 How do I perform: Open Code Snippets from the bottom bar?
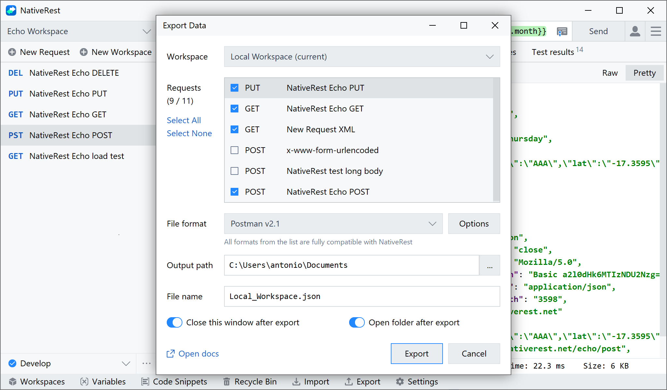pyautogui.click(x=174, y=382)
